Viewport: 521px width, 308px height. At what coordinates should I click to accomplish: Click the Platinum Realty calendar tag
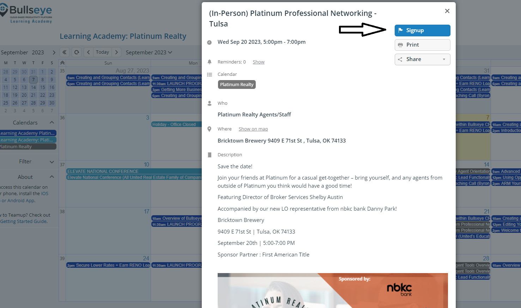[237, 85]
